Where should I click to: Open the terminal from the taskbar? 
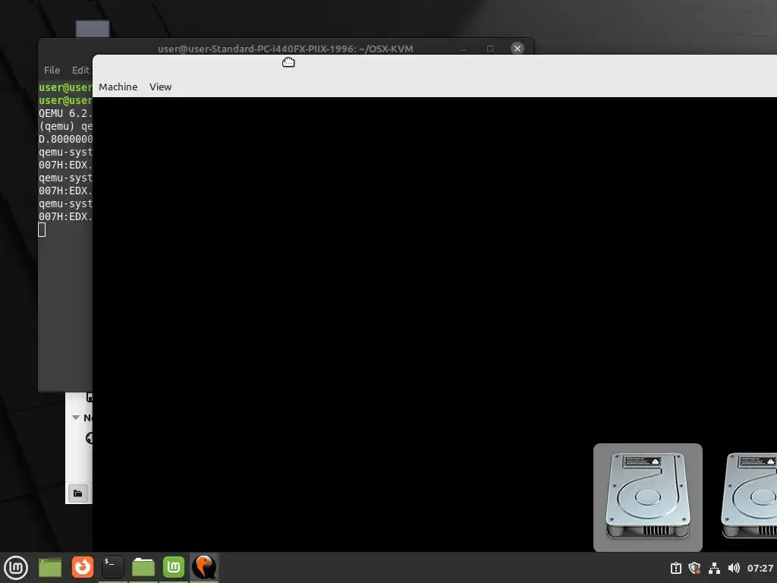[x=112, y=567]
